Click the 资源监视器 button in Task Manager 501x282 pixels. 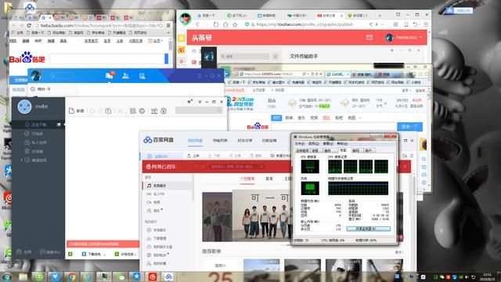[x=369, y=229]
